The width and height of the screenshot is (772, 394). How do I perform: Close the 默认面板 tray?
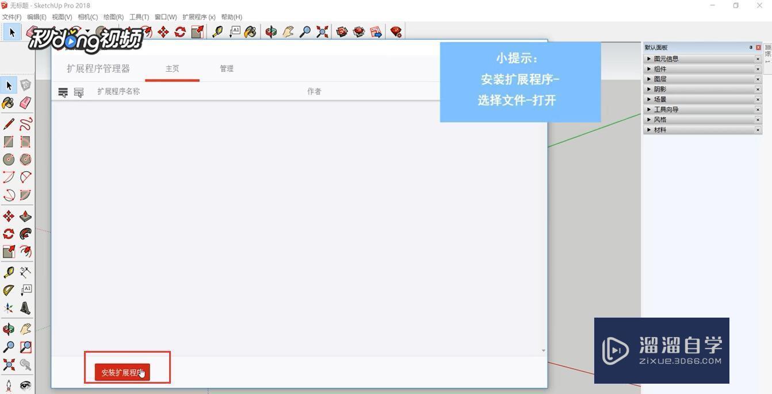(x=758, y=48)
